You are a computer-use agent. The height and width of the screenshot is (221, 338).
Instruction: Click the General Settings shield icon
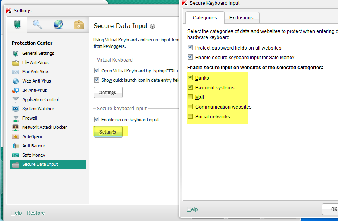16,53
